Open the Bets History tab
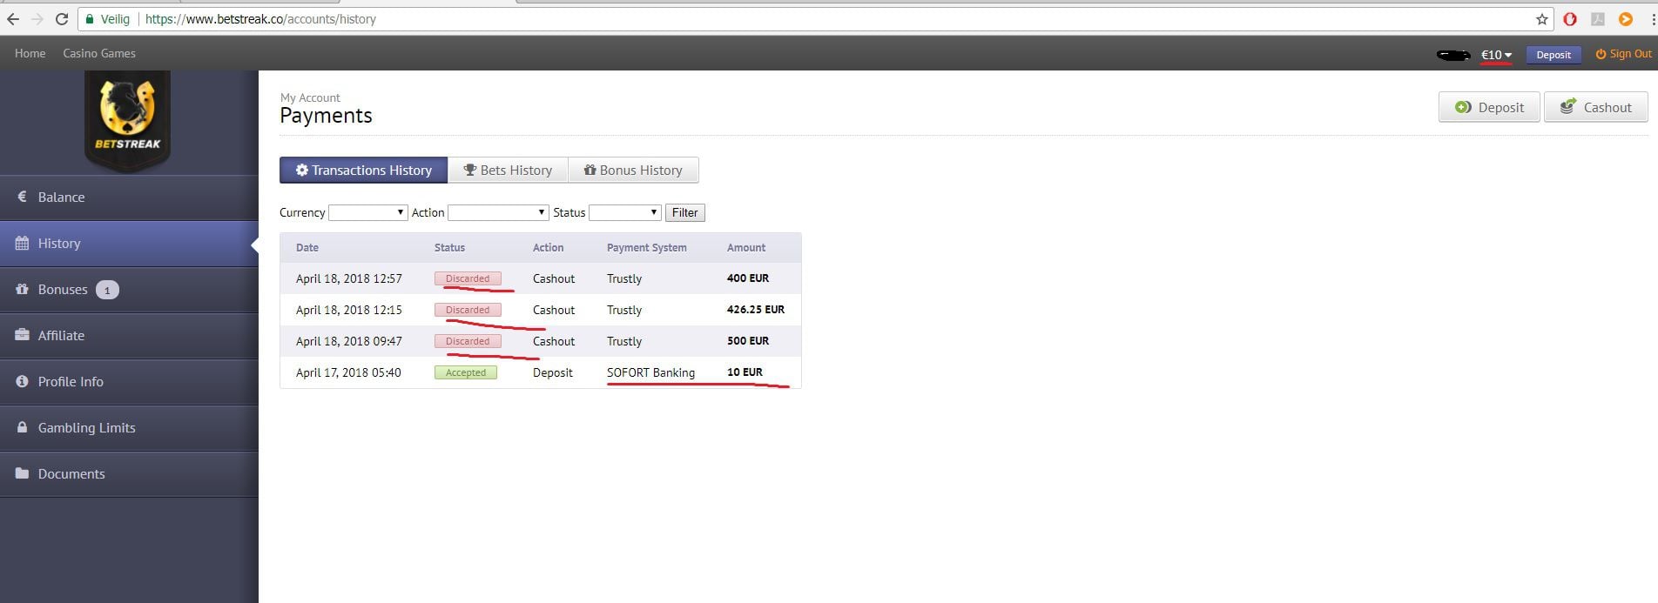Viewport: 1658px width, 603px height. (508, 170)
